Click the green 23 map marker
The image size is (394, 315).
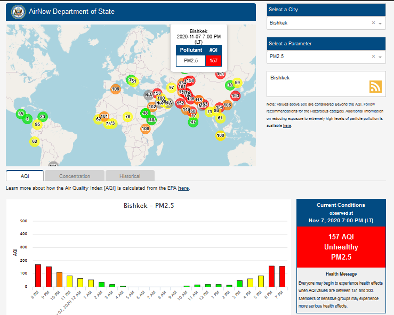coord(43,117)
